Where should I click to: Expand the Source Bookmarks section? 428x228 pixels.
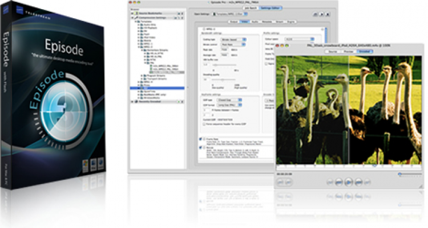tap(132, 13)
